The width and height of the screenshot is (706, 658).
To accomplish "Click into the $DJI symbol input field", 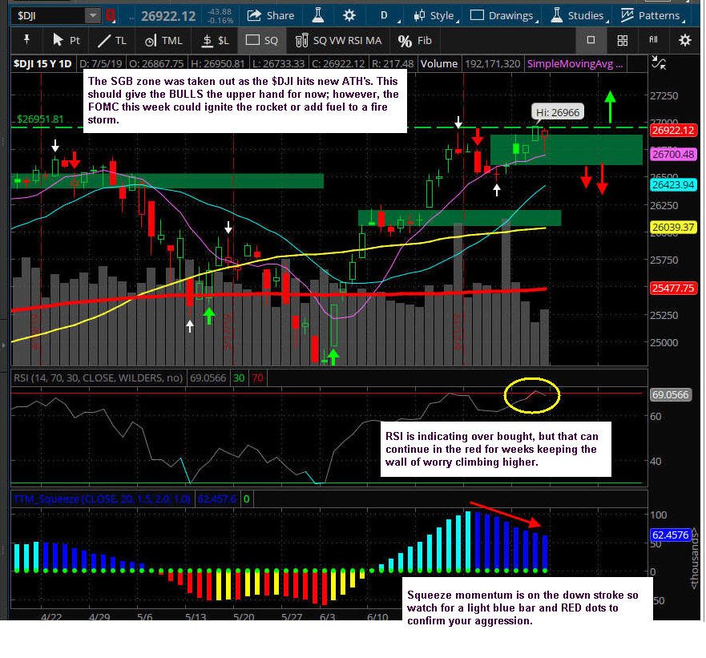I will [x=49, y=16].
